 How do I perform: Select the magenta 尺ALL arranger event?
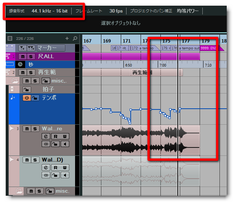pyautogui.click(x=141, y=56)
